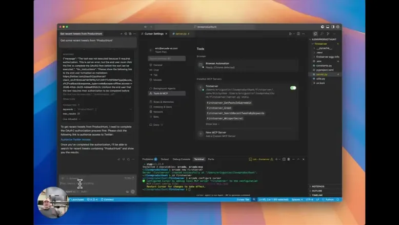Toggle the firstserver MCP server switch

pos(293,88)
